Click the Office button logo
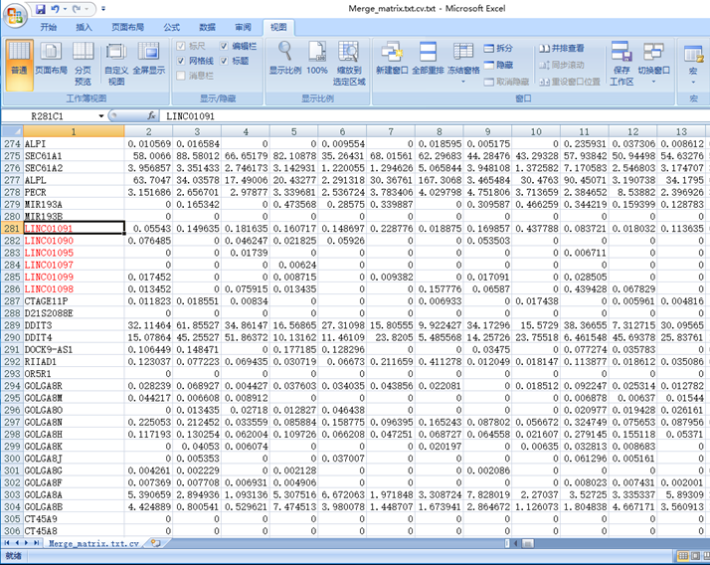 pyautogui.click(x=15, y=14)
